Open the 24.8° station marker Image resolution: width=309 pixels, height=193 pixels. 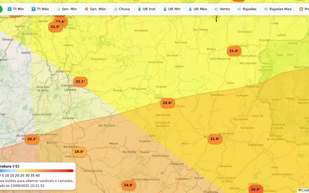[128, 185]
